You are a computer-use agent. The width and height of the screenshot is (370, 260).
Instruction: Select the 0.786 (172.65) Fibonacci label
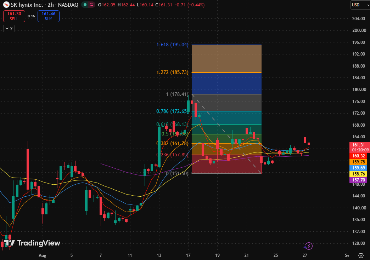173,111
